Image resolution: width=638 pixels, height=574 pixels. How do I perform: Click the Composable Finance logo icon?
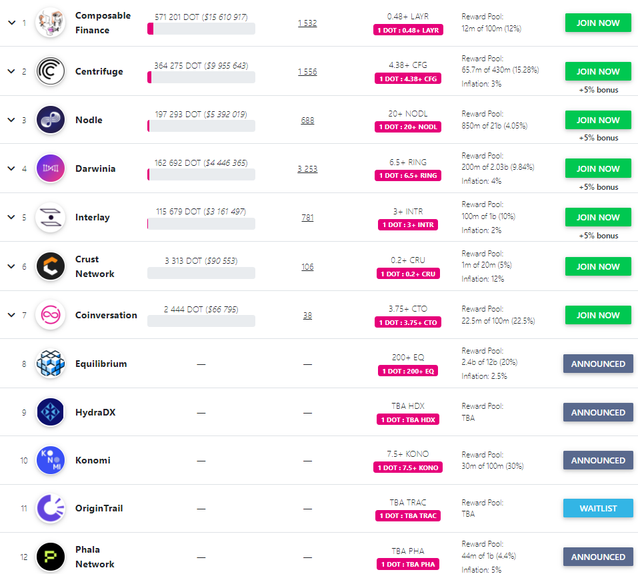click(51, 23)
